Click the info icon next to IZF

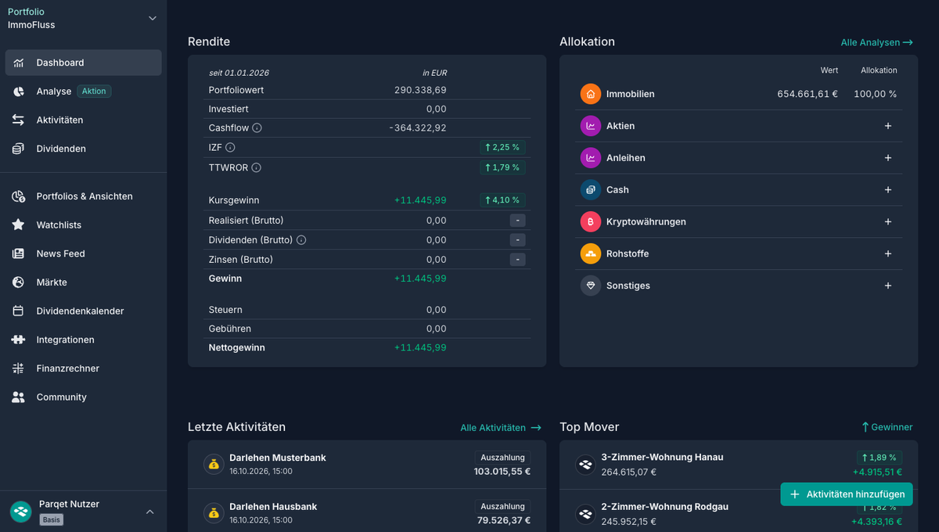(230, 147)
